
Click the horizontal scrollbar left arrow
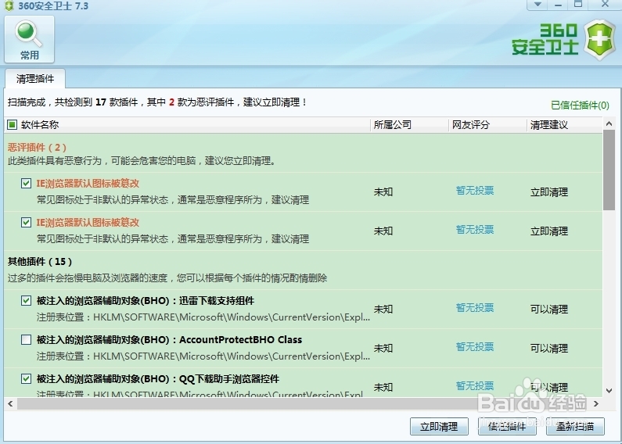point(10,404)
